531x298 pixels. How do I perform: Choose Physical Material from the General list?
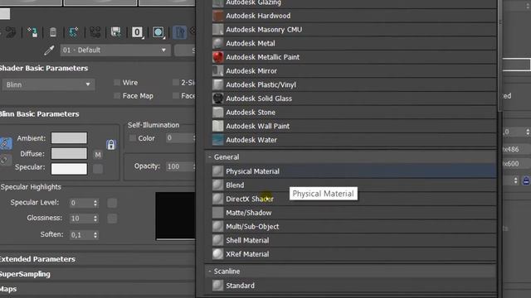pos(353,171)
